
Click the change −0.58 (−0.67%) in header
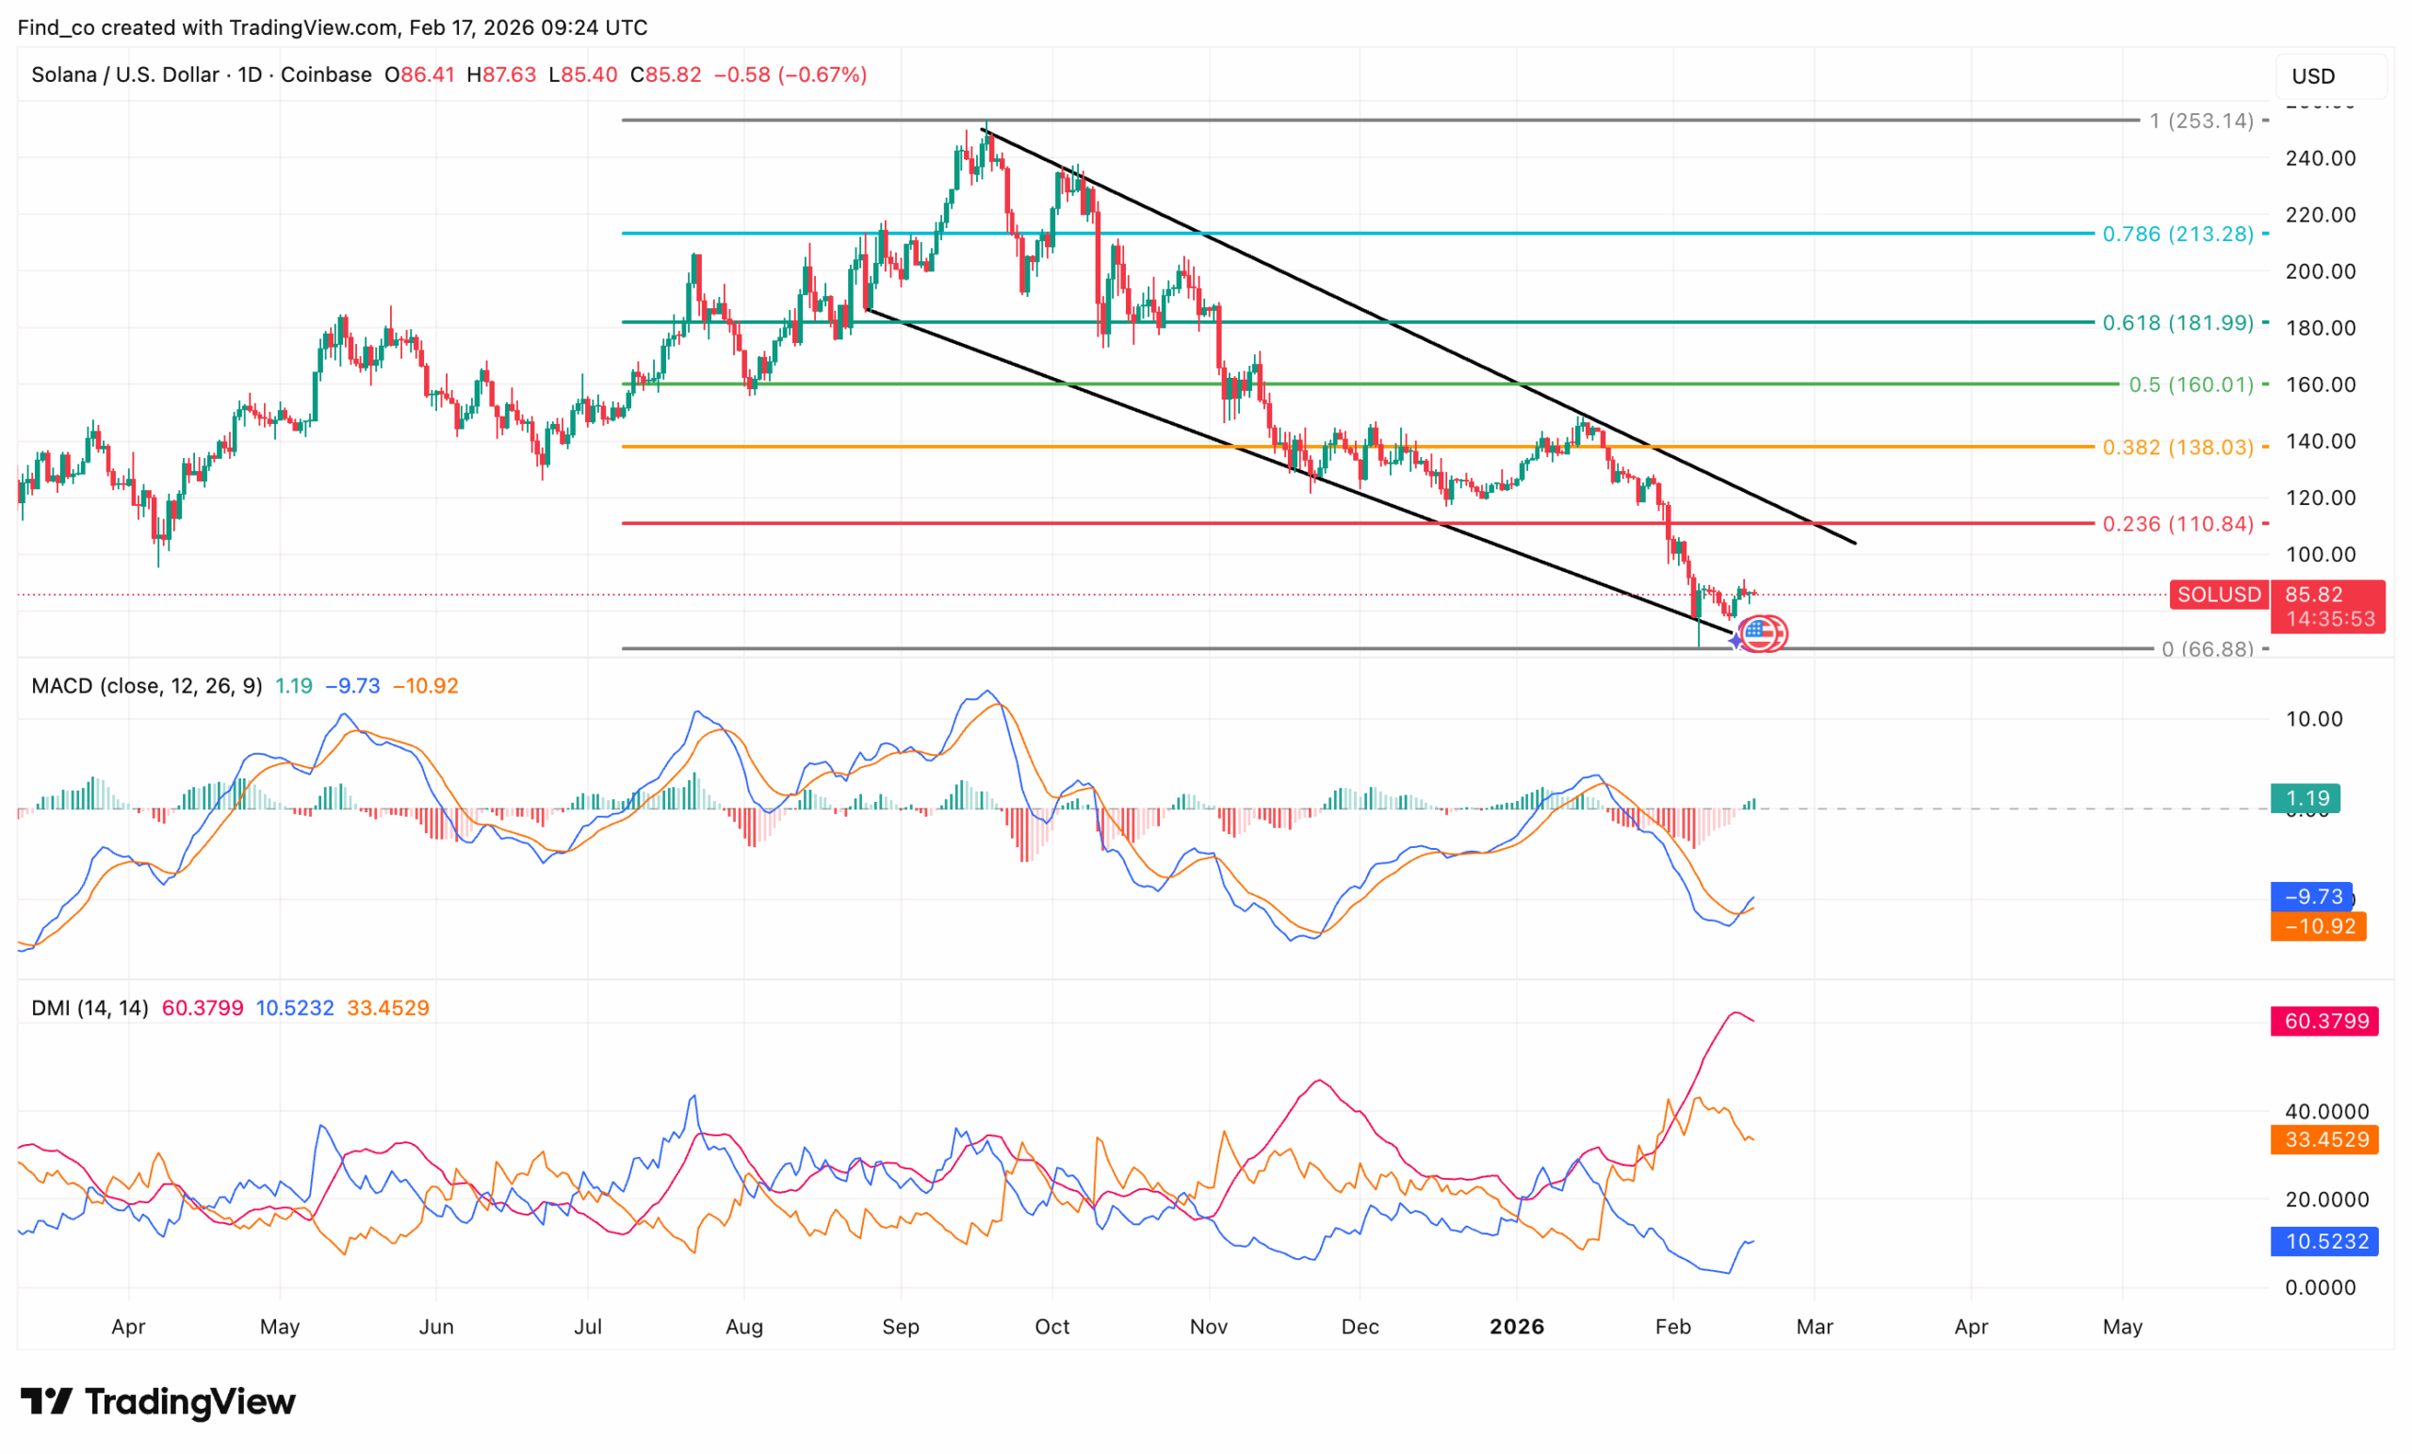[790, 74]
